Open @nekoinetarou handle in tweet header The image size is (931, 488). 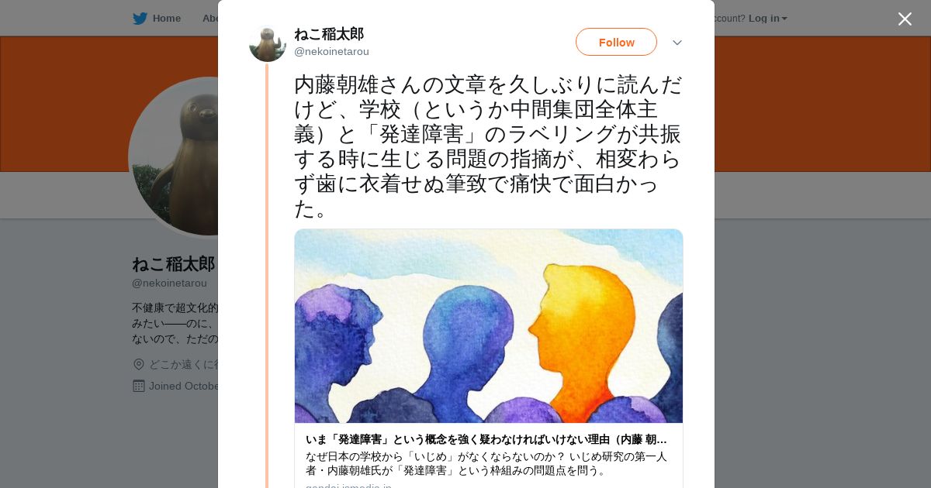click(331, 51)
